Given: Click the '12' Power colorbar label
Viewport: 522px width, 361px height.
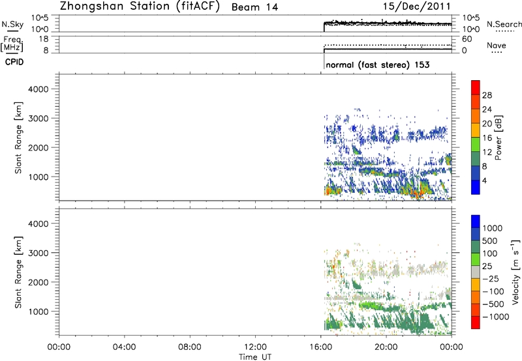Looking at the screenshot, I should pyautogui.click(x=487, y=152).
